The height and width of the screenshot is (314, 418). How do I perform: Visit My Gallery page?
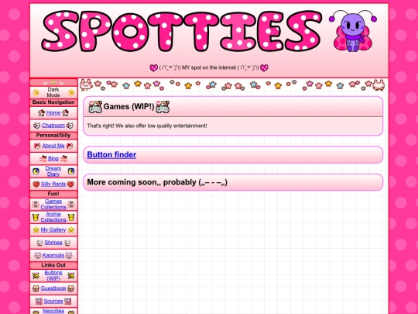(53, 229)
